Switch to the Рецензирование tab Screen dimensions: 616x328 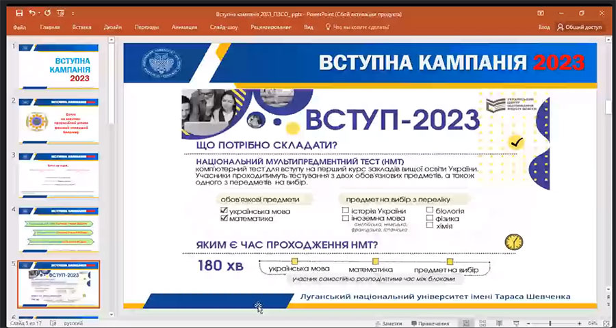(271, 27)
